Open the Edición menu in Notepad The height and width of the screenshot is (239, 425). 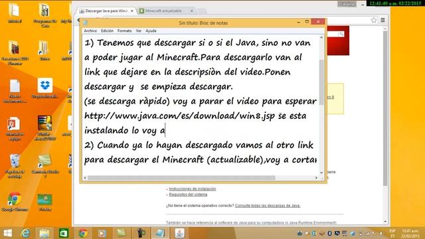click(107, 31)
